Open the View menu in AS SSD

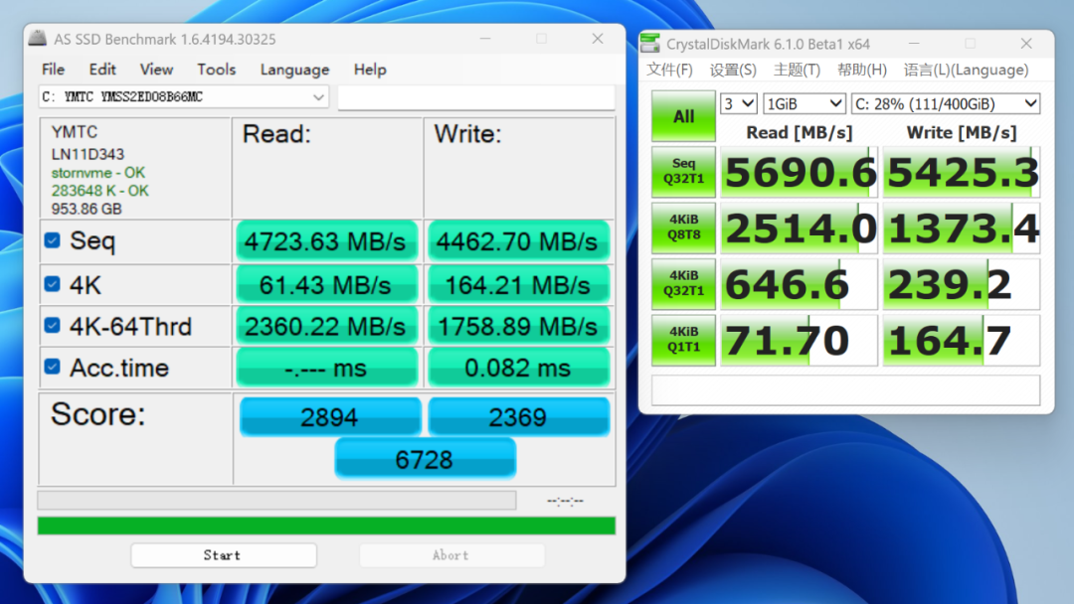tap(156, 70)
